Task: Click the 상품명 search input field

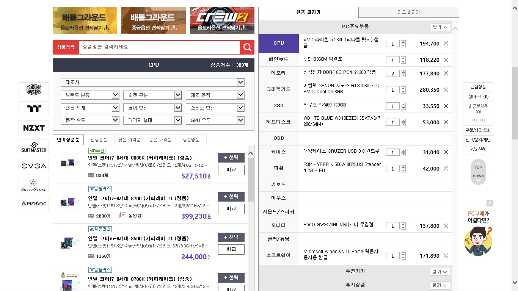Action: [x=159, y=47]
